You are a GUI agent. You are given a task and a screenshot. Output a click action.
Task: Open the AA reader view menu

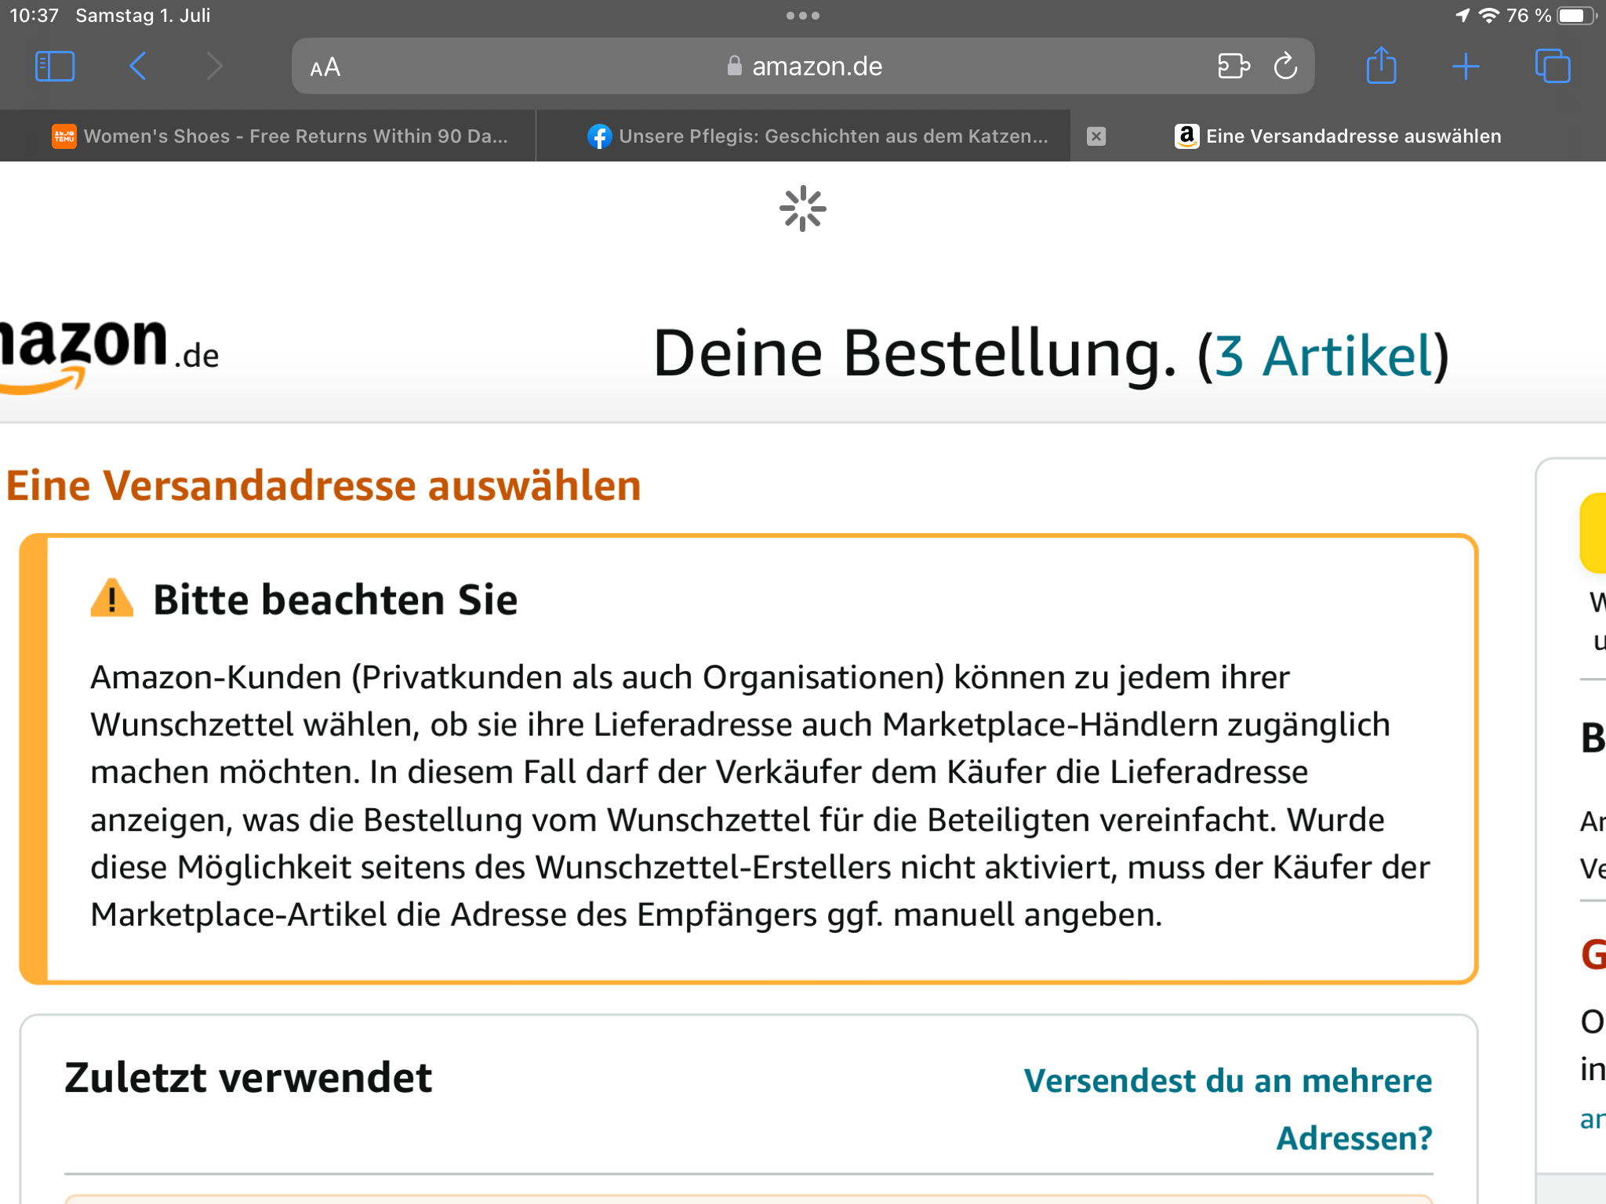point(325,67)
